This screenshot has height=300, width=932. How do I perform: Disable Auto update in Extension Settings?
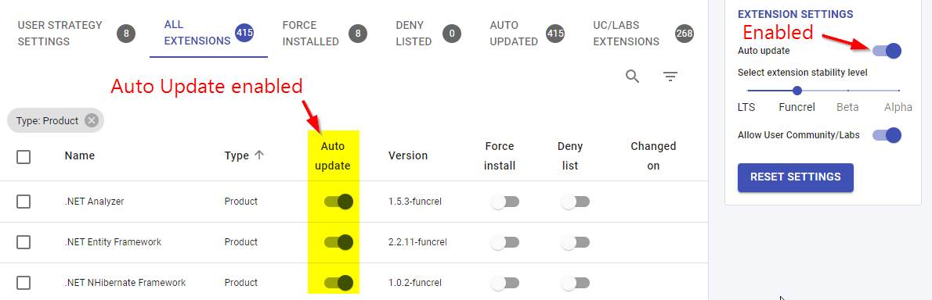[x=887, y=51]
